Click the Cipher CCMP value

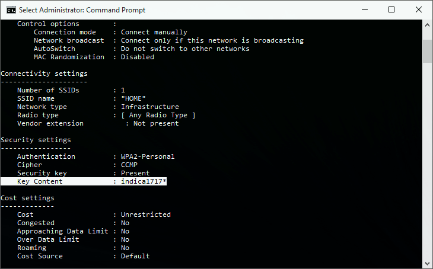(x=129, y=165)
